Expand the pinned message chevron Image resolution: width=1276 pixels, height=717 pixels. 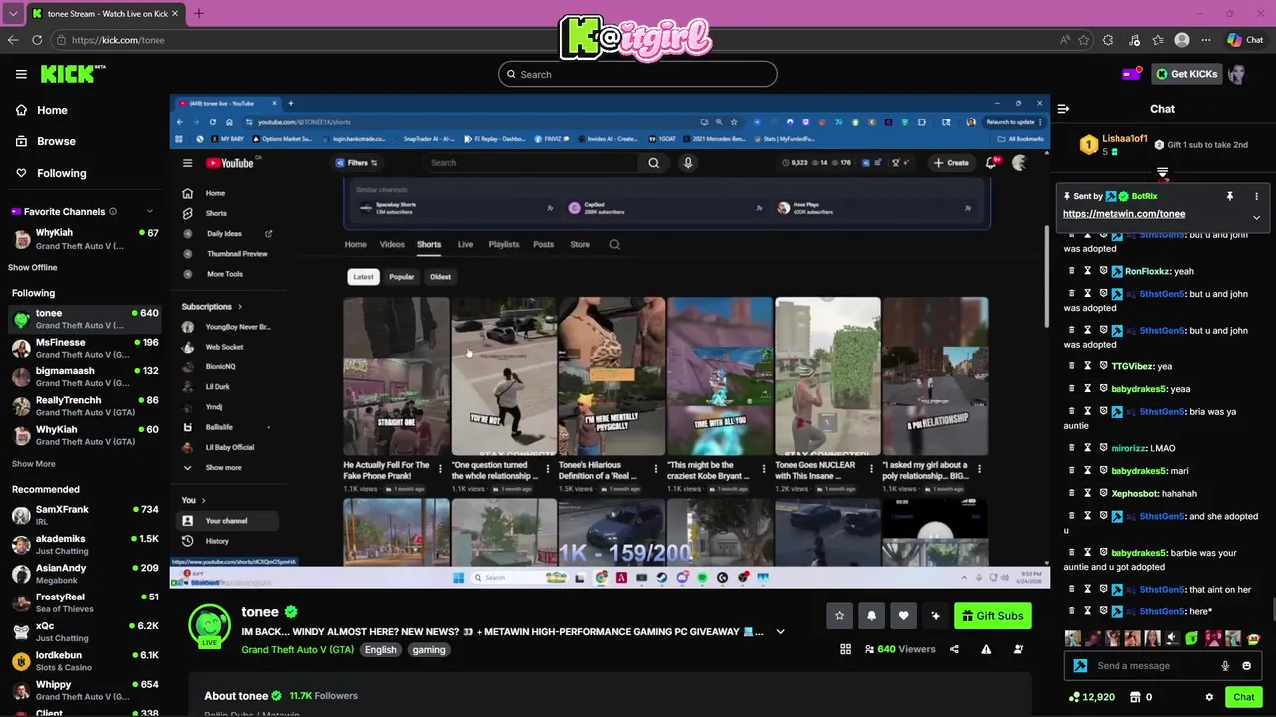click(x=1256, y=217)
